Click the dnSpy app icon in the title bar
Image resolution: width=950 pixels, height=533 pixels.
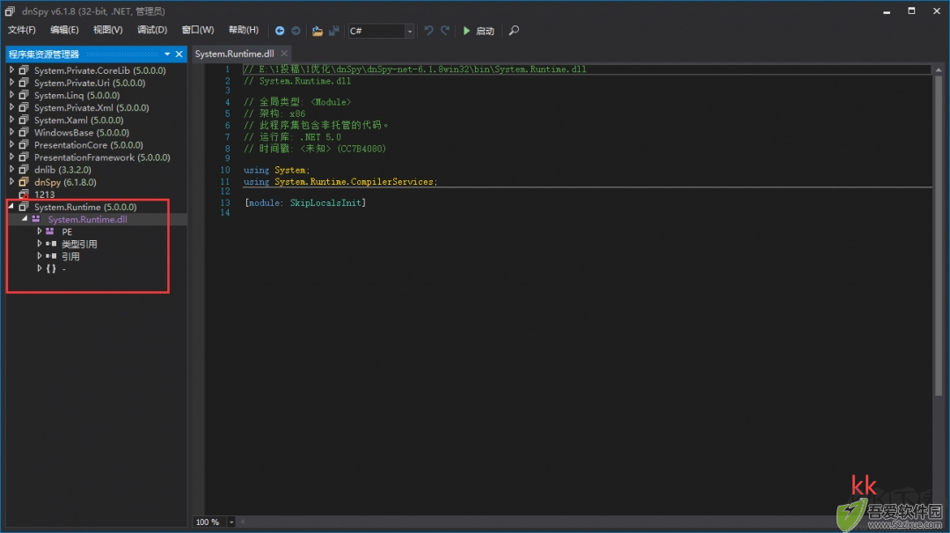tap(10, 11)
